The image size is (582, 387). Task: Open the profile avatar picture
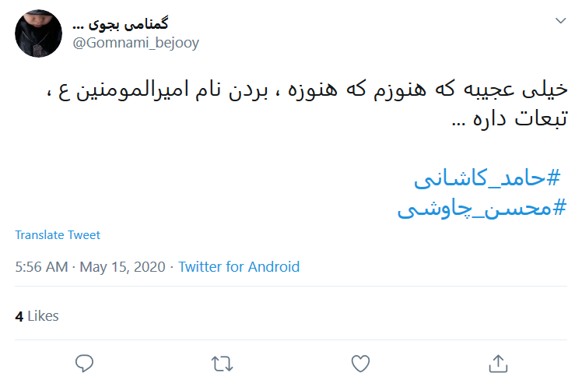[39, 33]
